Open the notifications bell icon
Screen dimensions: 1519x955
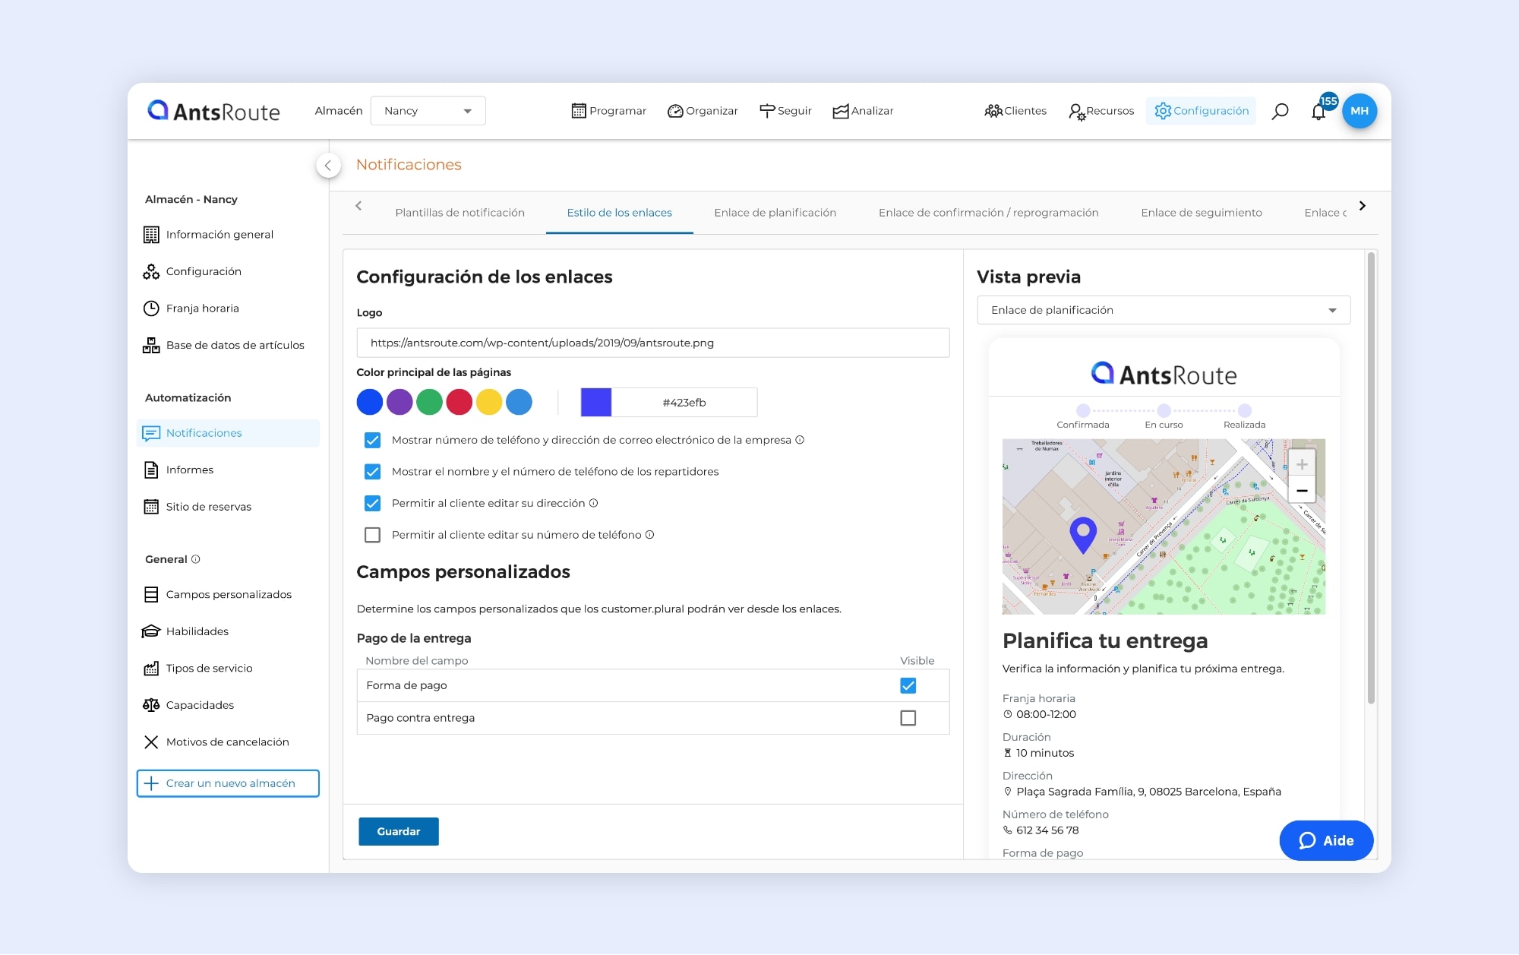(x=1318, y=112)
